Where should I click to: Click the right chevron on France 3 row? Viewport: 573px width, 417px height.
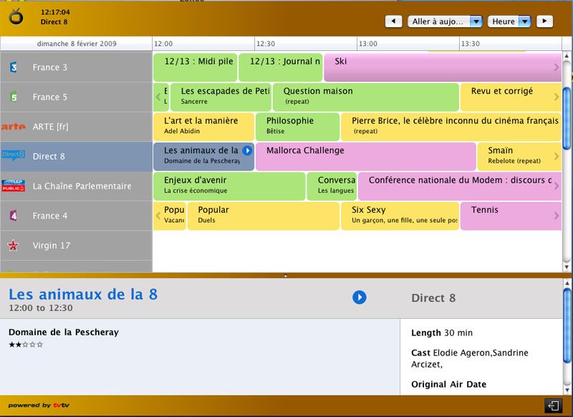click(557, 67)
